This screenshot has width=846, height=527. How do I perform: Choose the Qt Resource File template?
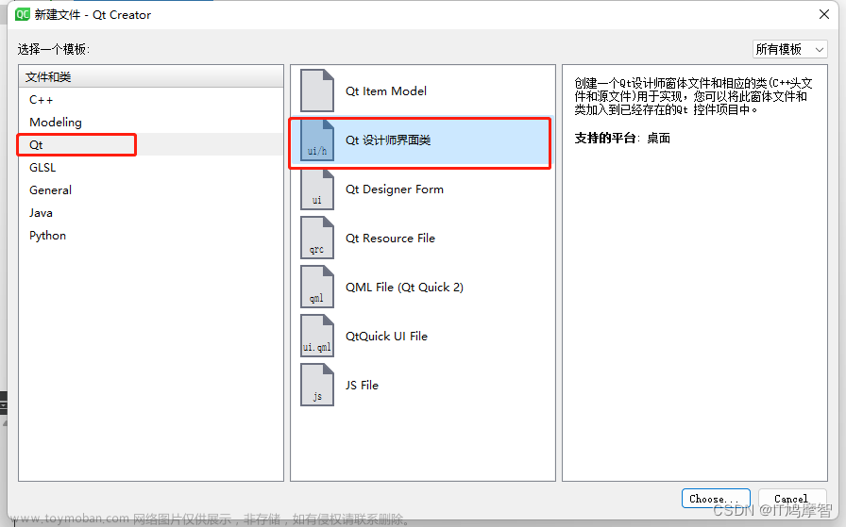(x=423, y=239)
